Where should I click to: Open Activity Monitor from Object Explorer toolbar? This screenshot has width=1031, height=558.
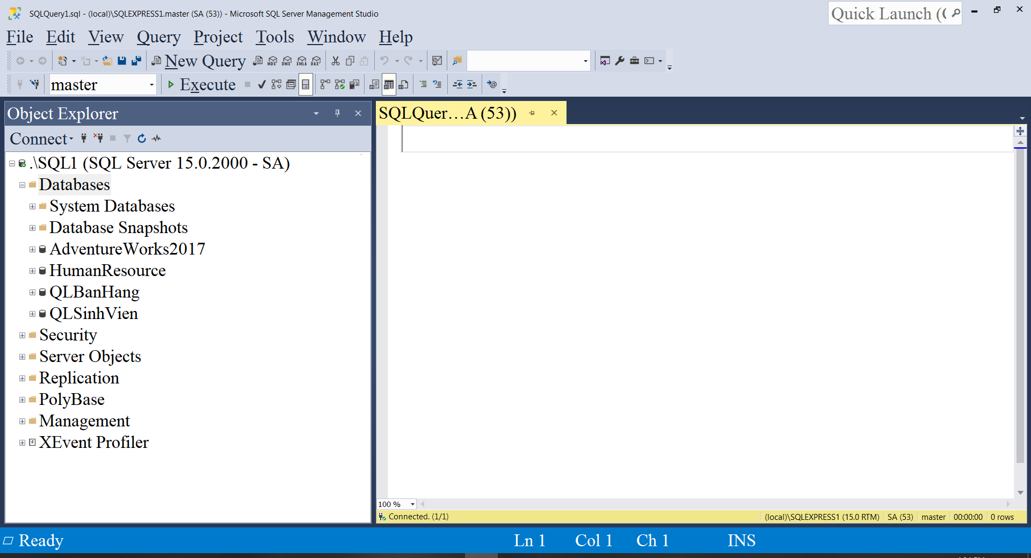pos(156,139)
